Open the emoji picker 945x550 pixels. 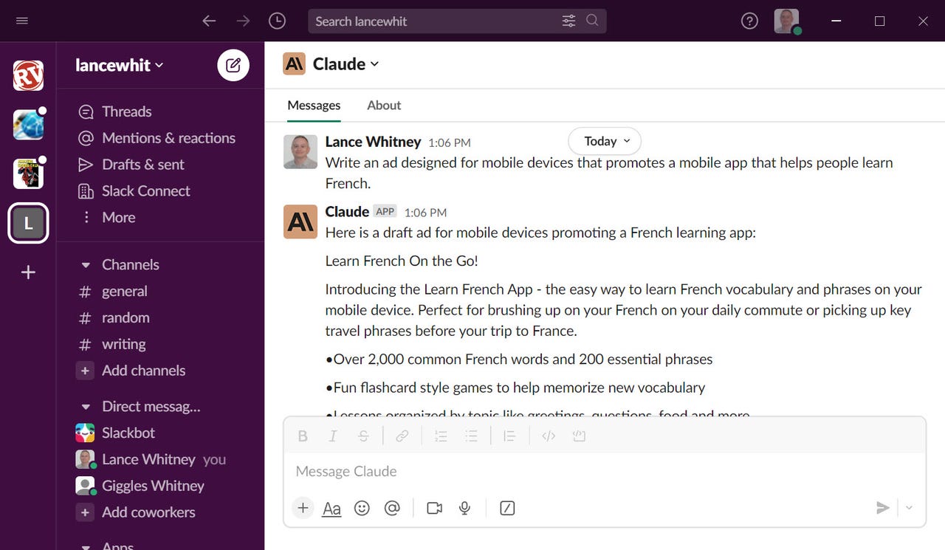362,508
